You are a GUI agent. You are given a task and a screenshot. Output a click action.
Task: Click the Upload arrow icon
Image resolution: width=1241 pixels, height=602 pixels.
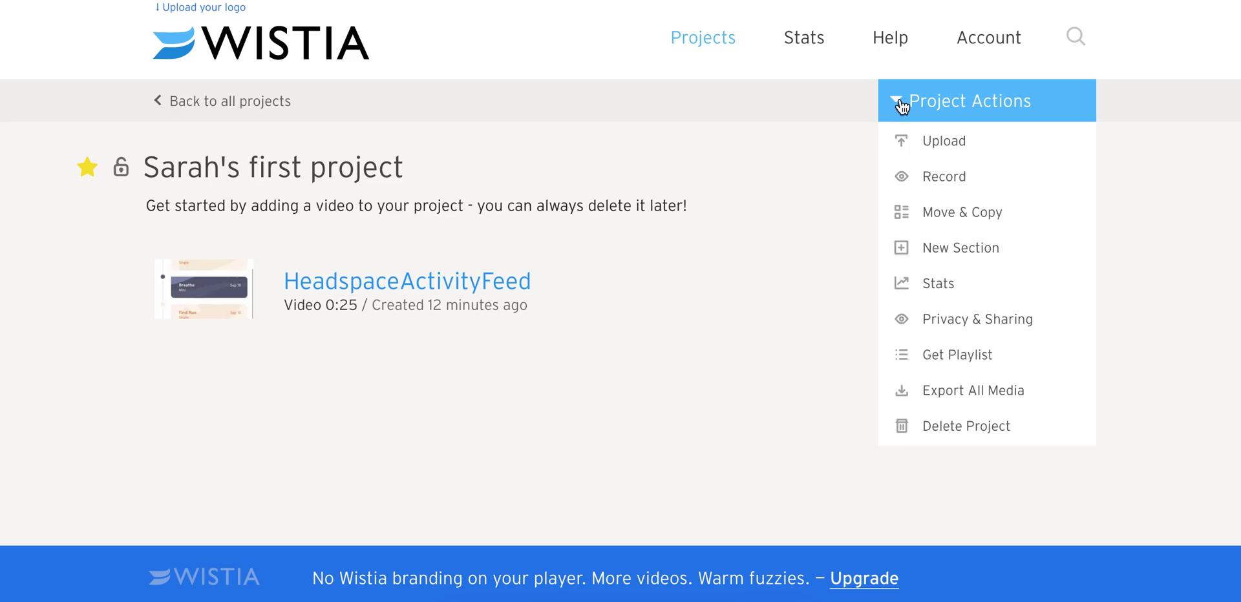pyautogui.click(x=901, y=141)
